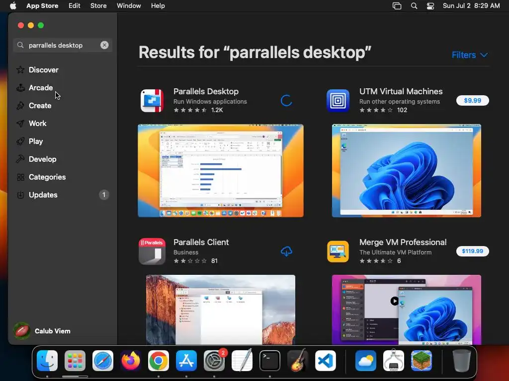The image size is (509, 381).
Task: Open the Develop section in sidebar
Action: click(x=43, y=159)
